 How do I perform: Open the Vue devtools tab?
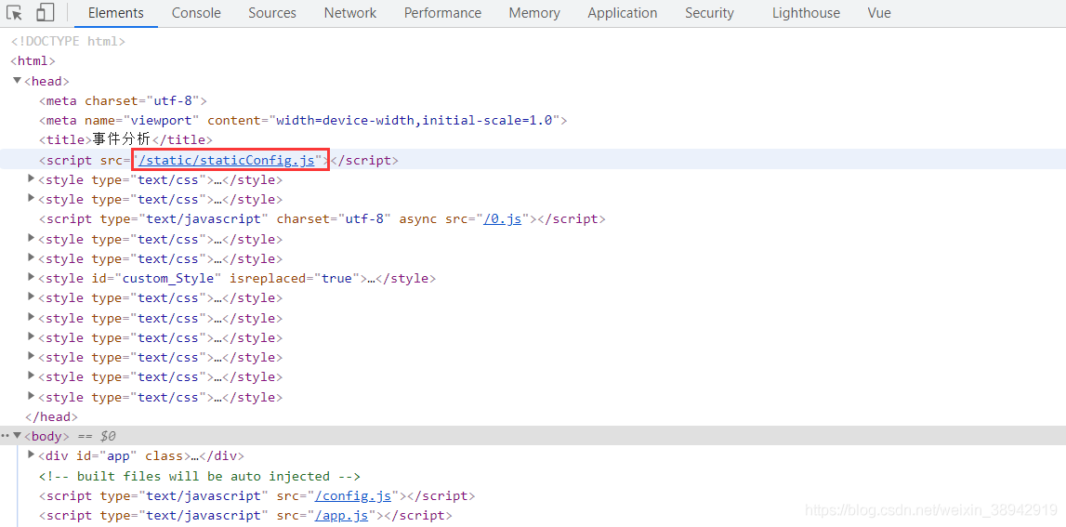(x=879, y=13)
